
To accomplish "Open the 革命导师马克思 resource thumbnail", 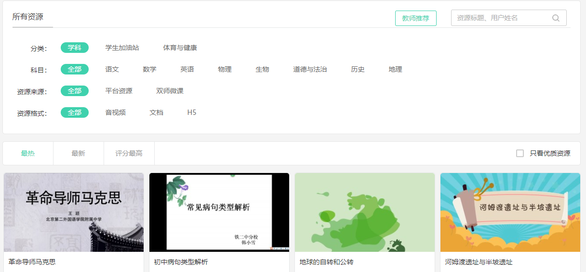I will [x=74, y=212].
